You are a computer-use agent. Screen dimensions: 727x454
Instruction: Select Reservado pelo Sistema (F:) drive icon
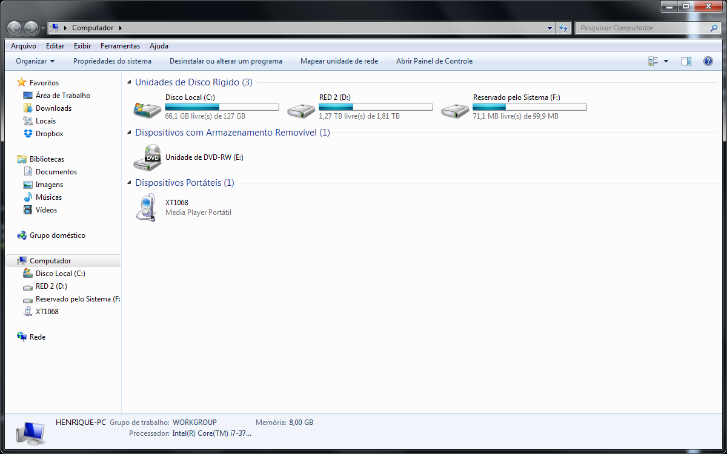point(455,110)
